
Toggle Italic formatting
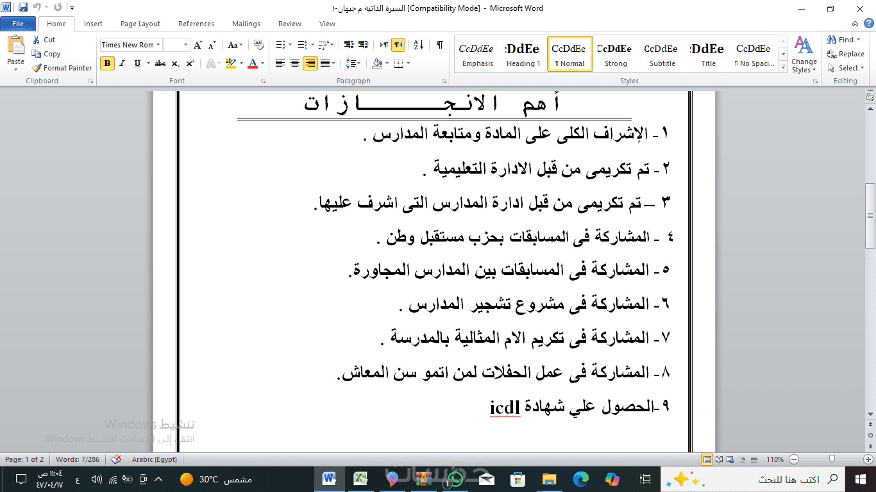122,63
